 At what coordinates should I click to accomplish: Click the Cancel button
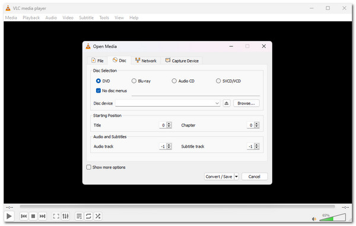(255, 176)
